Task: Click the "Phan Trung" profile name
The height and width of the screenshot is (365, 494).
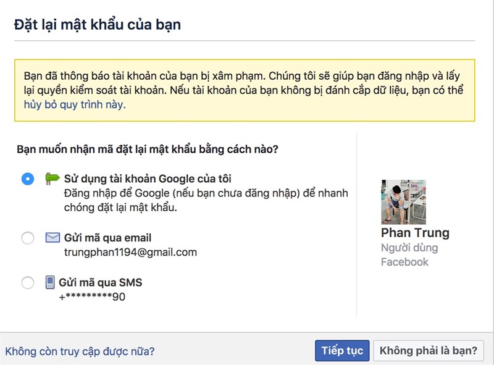Action: click(x=415, y=233)
